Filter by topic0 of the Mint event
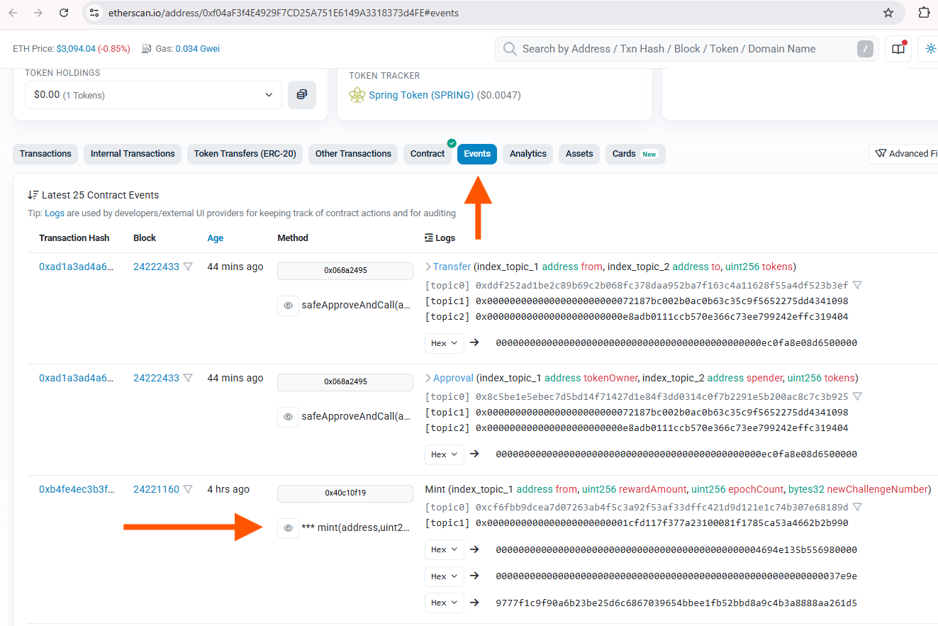The width and height of the screenshot is (938, 626). point(857,507)
